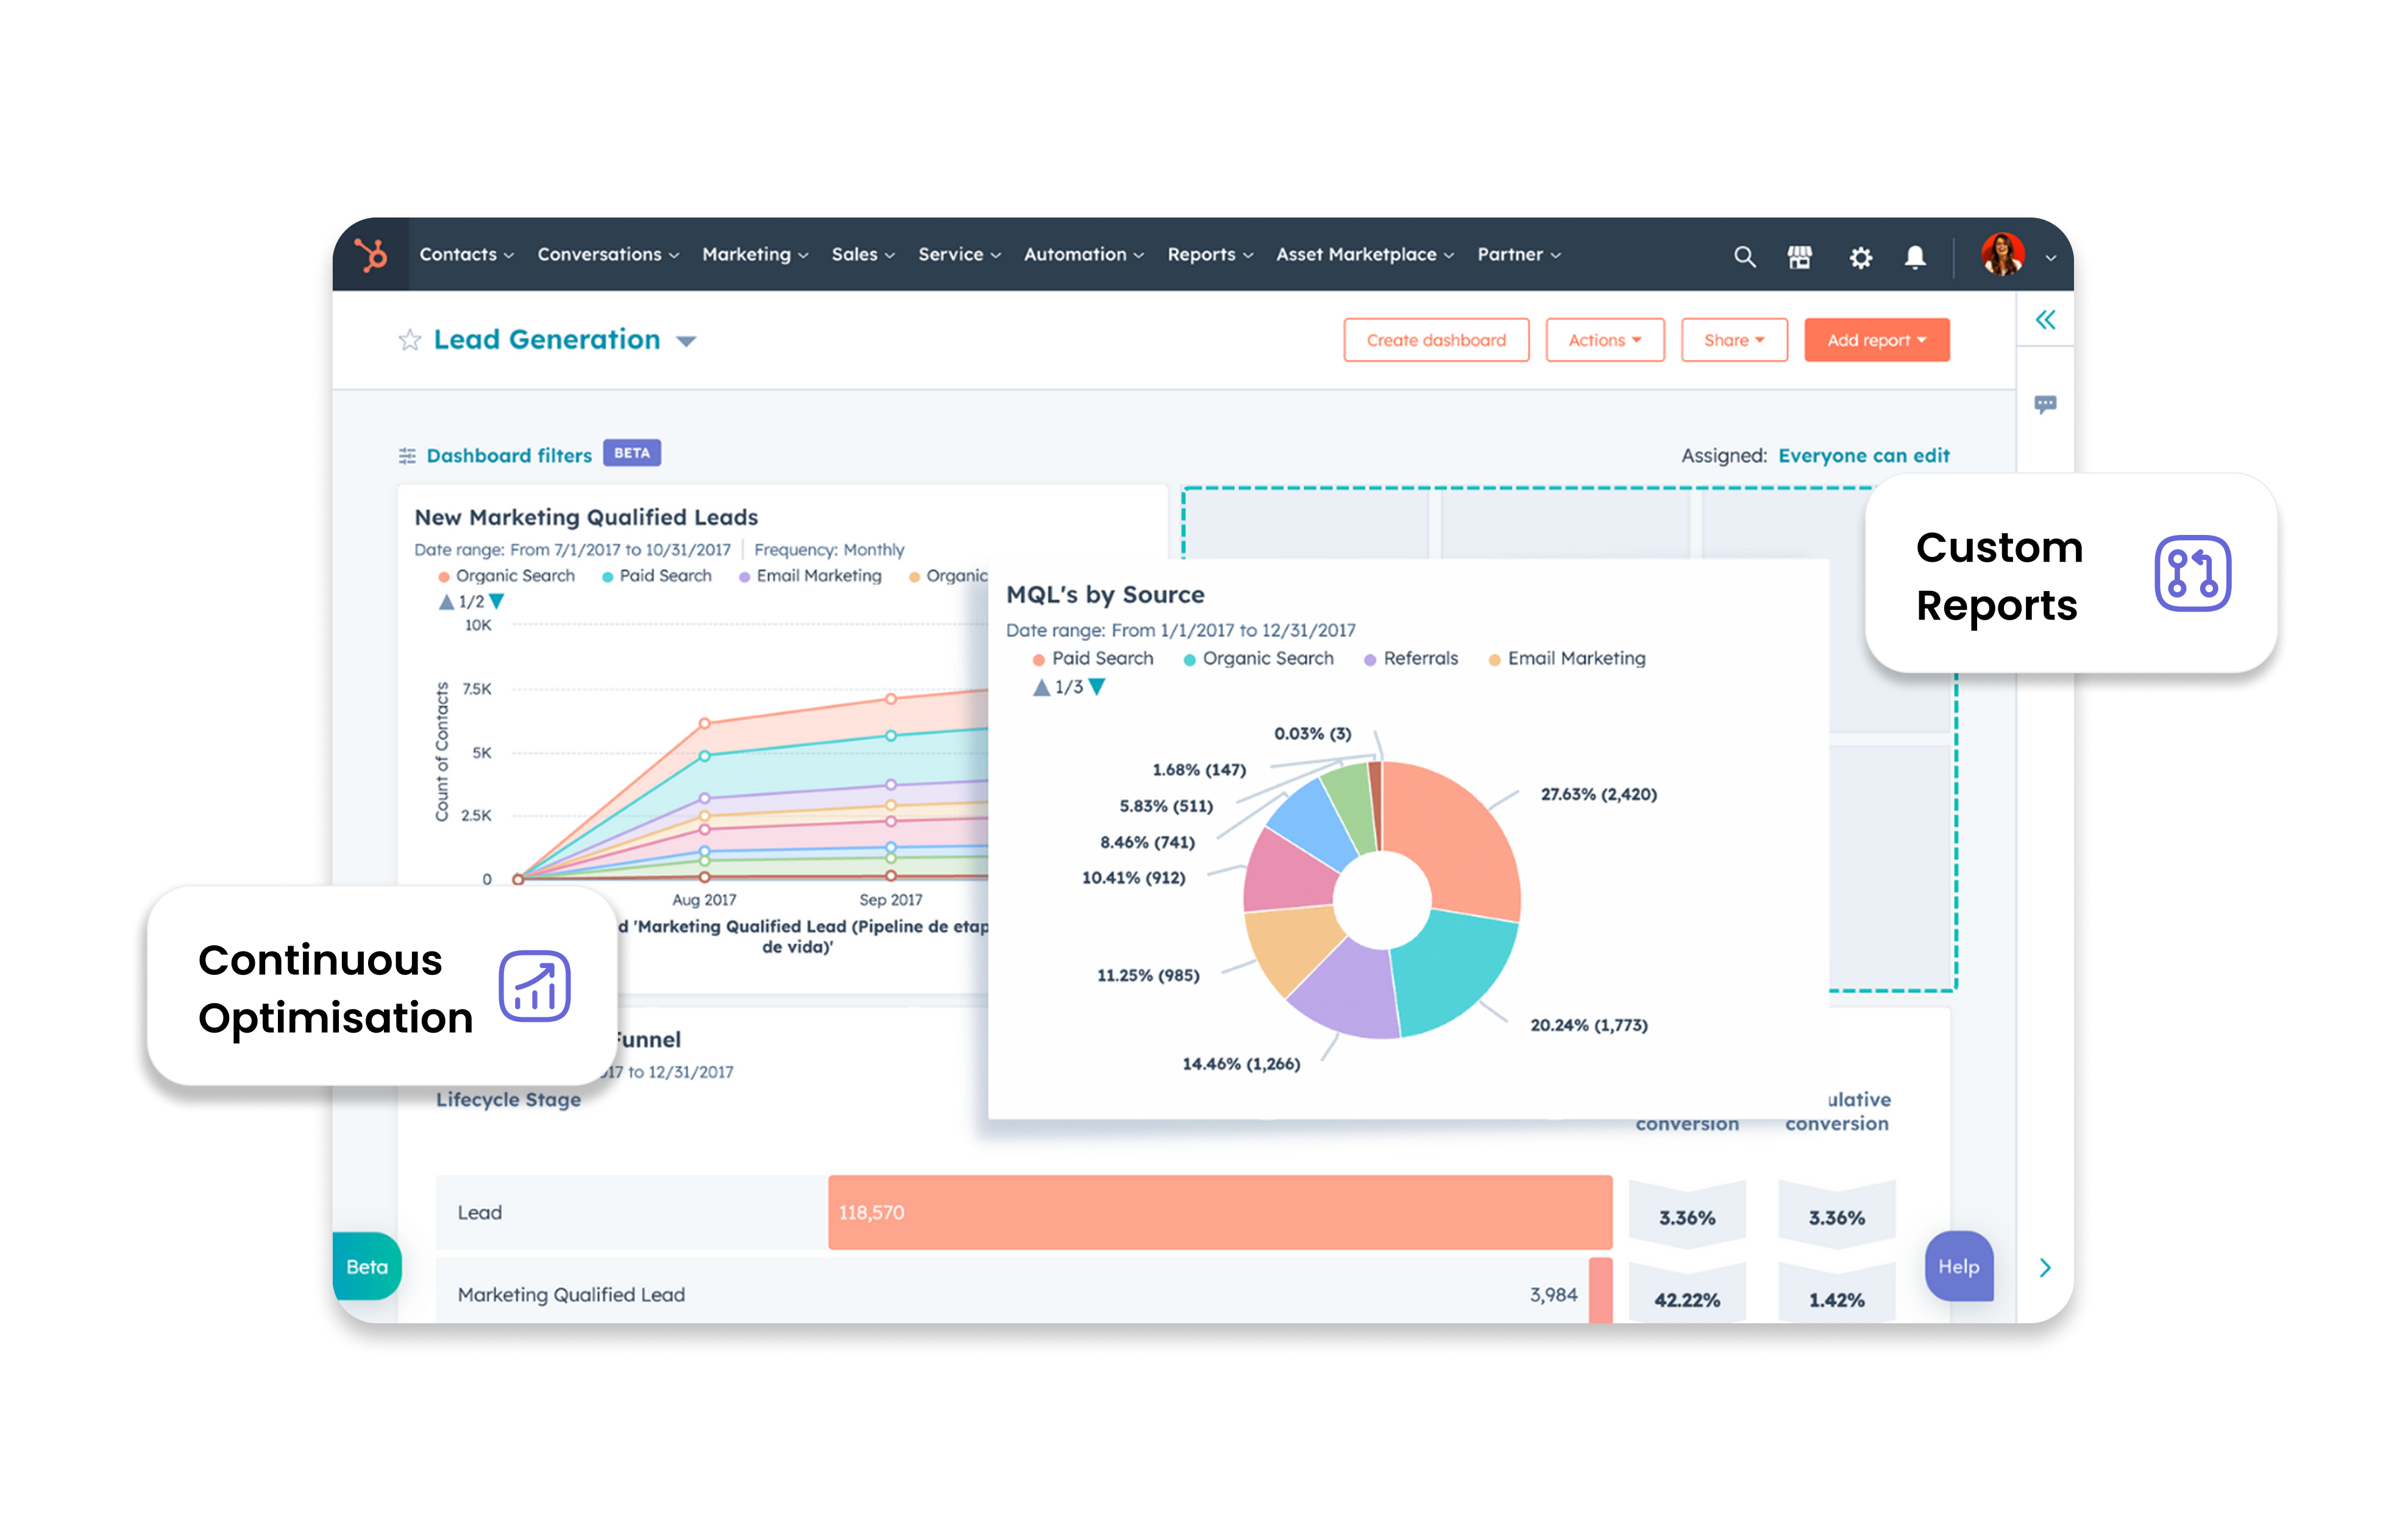Open the Actions dropdown
2408x1539 pixels.
(x=1604, y=341)
